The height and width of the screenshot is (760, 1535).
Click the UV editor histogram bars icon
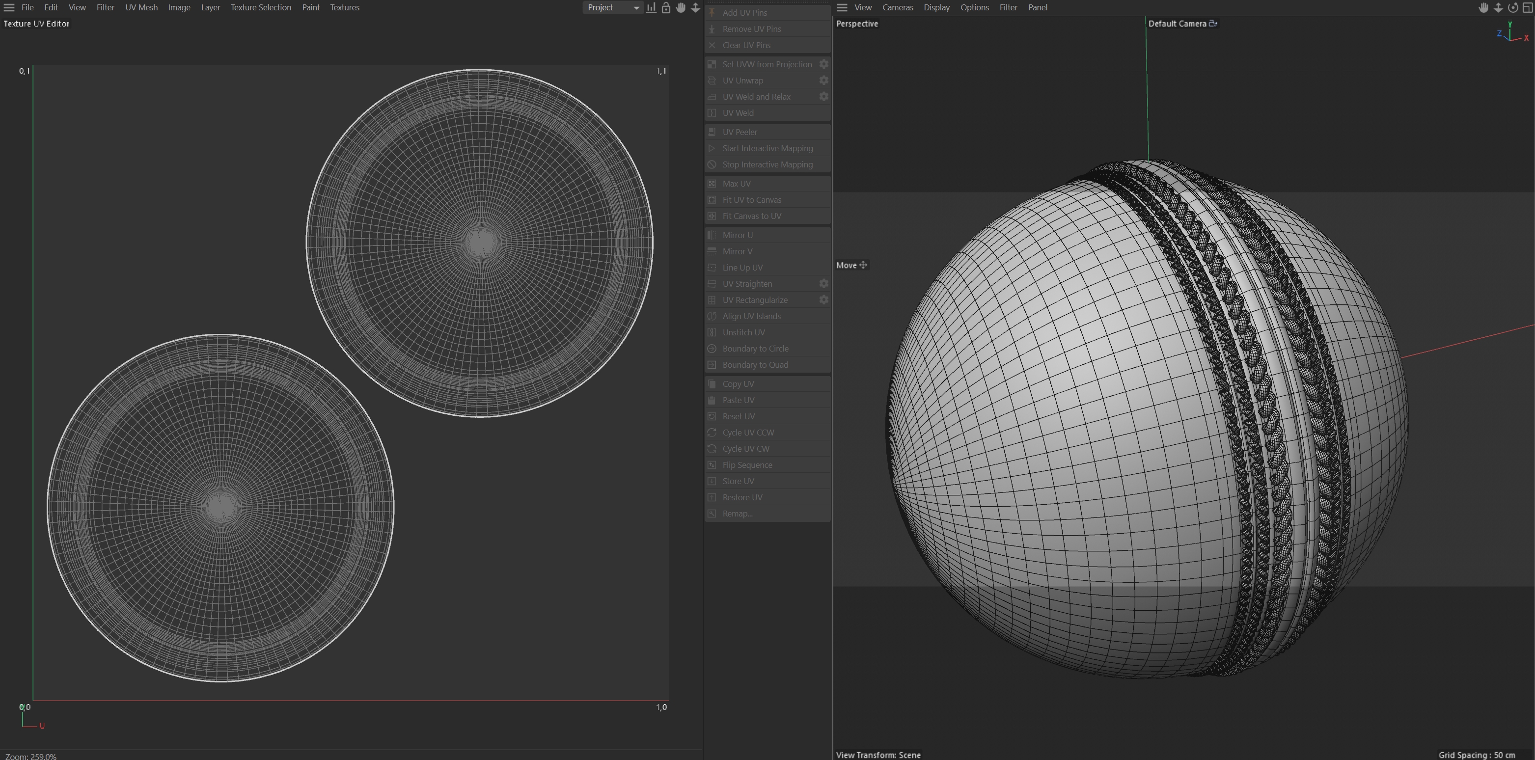click(651, 8)
